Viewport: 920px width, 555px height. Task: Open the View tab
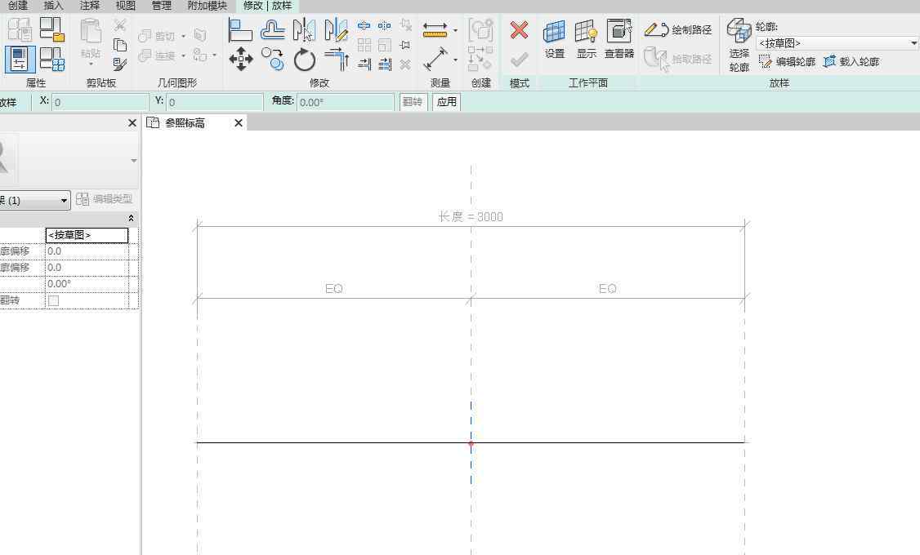pos(125,6)
